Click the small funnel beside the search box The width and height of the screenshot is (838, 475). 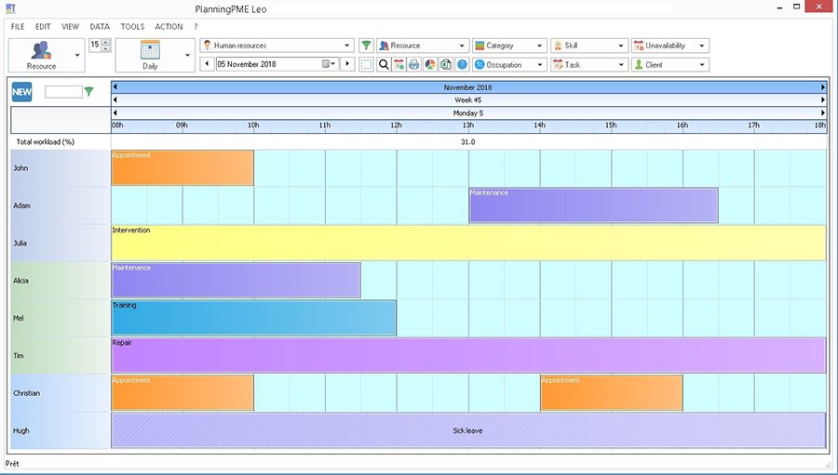88,92
